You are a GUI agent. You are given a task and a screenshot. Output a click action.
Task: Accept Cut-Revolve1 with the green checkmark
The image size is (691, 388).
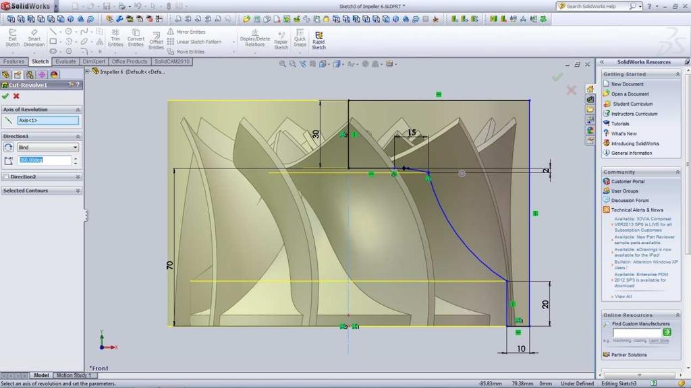[x=5, y=96]
